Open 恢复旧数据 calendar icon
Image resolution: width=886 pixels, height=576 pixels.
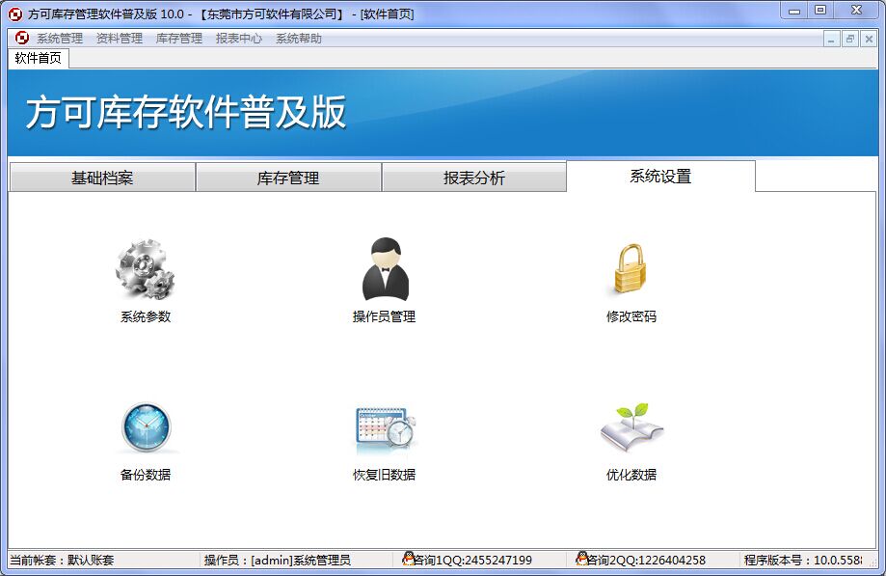(x=386, y=429)
